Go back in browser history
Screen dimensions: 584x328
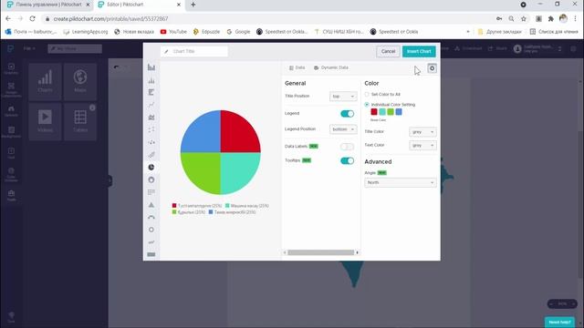click(x=8, y=18)
